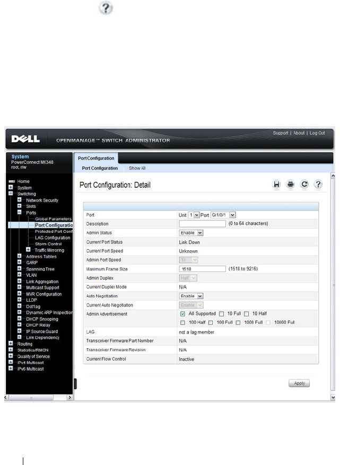Select the Port Configuration top tab

pos(96,159)
